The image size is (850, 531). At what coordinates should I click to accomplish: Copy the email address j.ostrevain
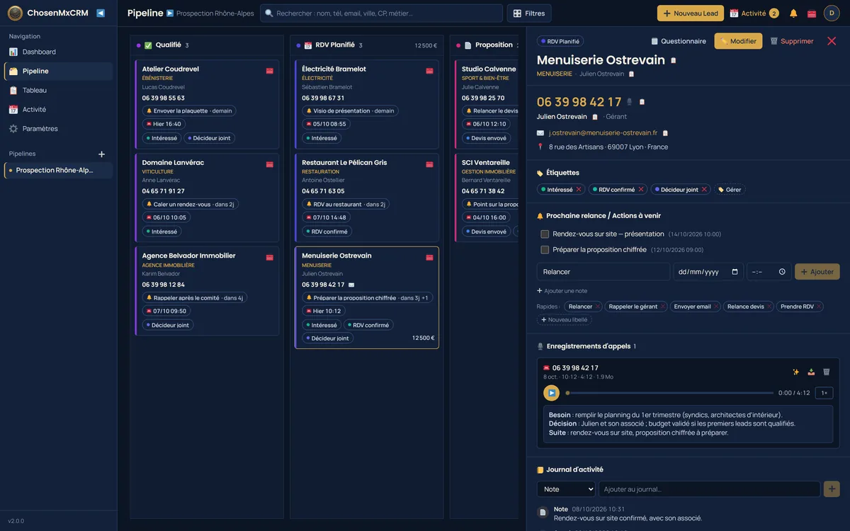click(665, 132)
